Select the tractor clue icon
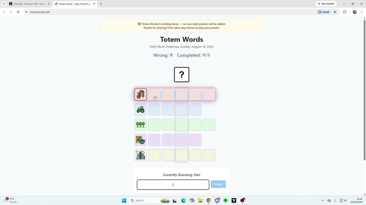 coord(140,109)
